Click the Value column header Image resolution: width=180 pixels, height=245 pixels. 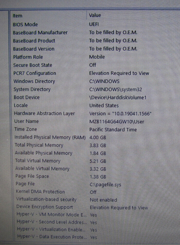click(x=95, y=15)
